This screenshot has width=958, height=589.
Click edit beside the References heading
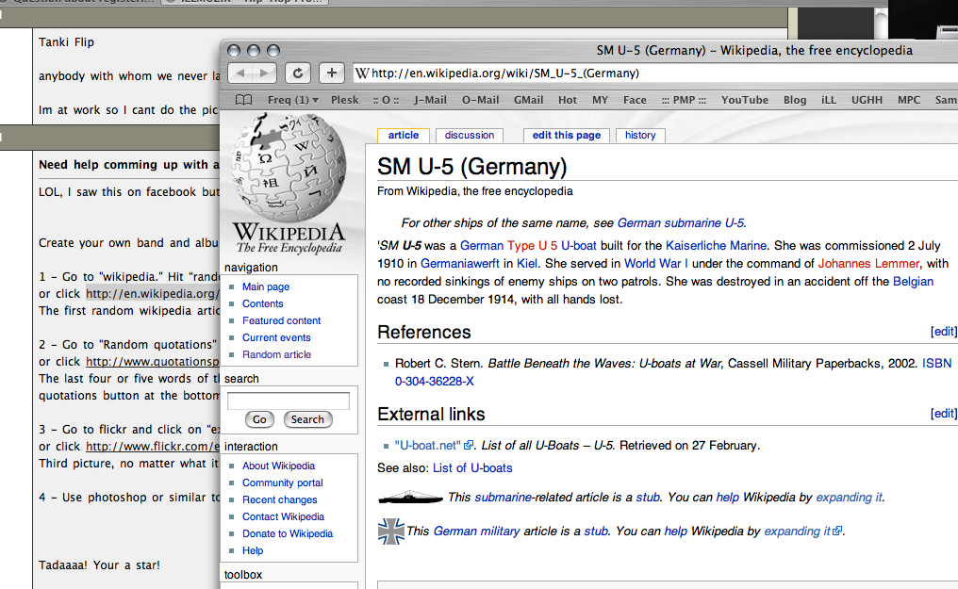(944, 332)
